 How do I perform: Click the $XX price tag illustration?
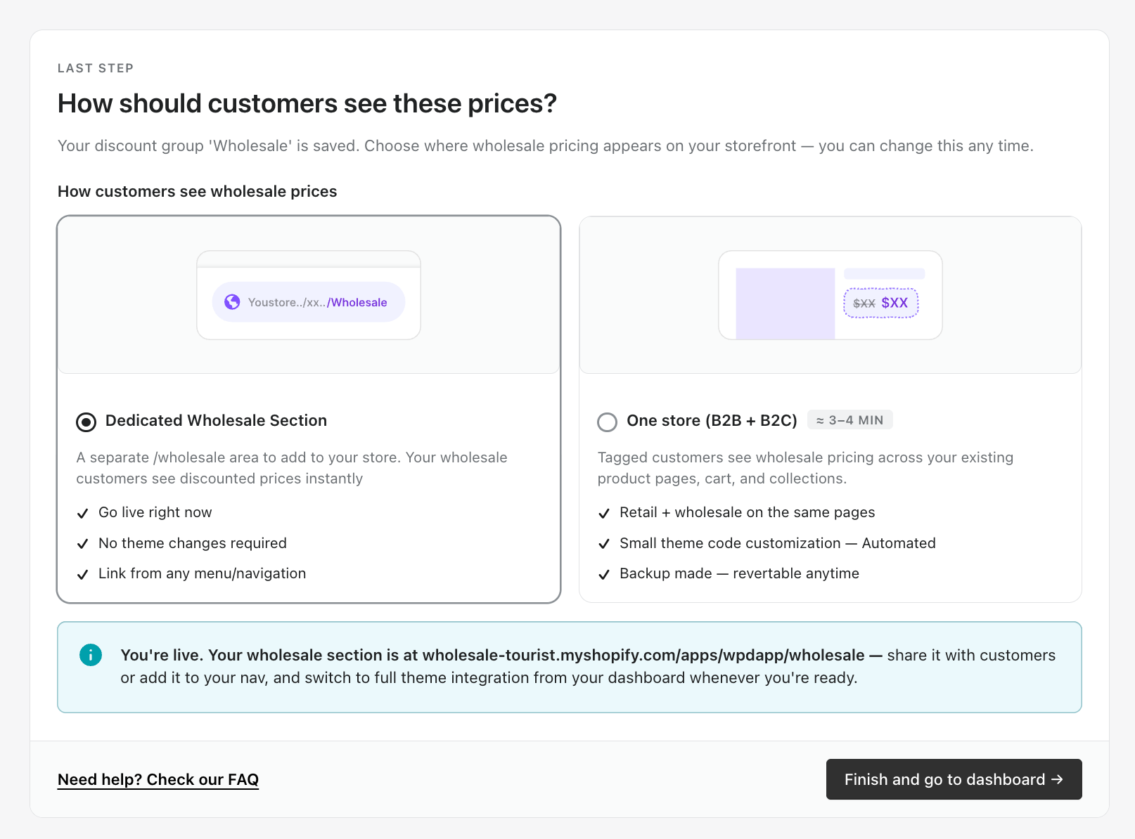click(x=881, y=303)
